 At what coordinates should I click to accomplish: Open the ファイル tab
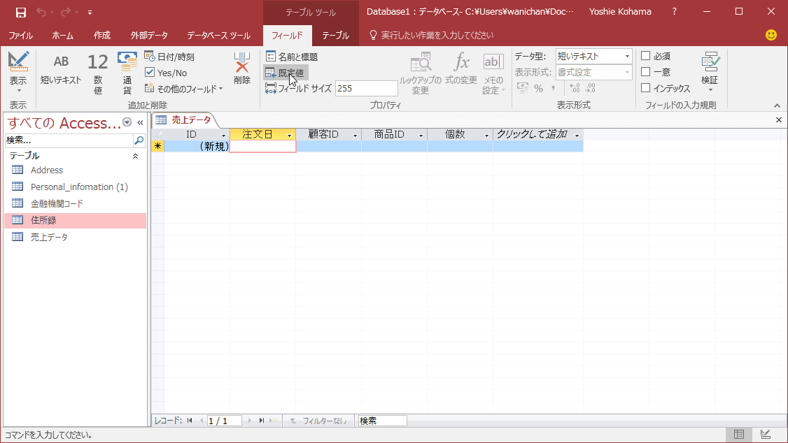[x=20, y=35]
